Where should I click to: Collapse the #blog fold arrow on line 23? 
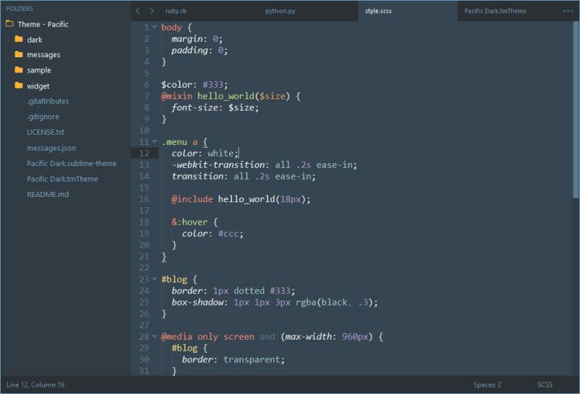pos(154,279)
